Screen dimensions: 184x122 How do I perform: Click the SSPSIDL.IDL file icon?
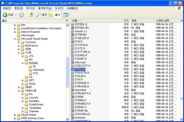tap(72, 28)
